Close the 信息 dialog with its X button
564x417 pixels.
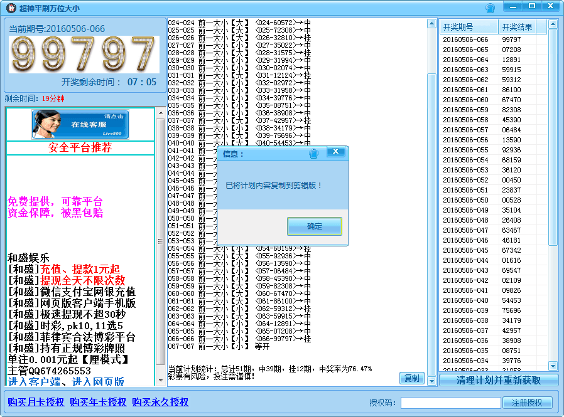coord(337,152)
